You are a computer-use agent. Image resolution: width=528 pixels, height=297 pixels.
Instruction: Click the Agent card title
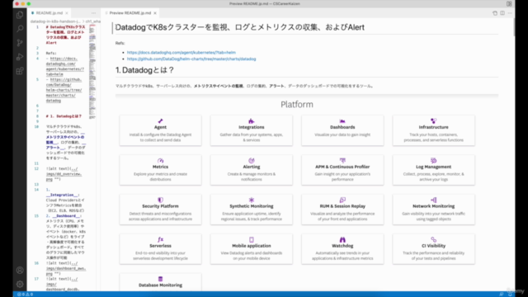click(x=160, y=127)
